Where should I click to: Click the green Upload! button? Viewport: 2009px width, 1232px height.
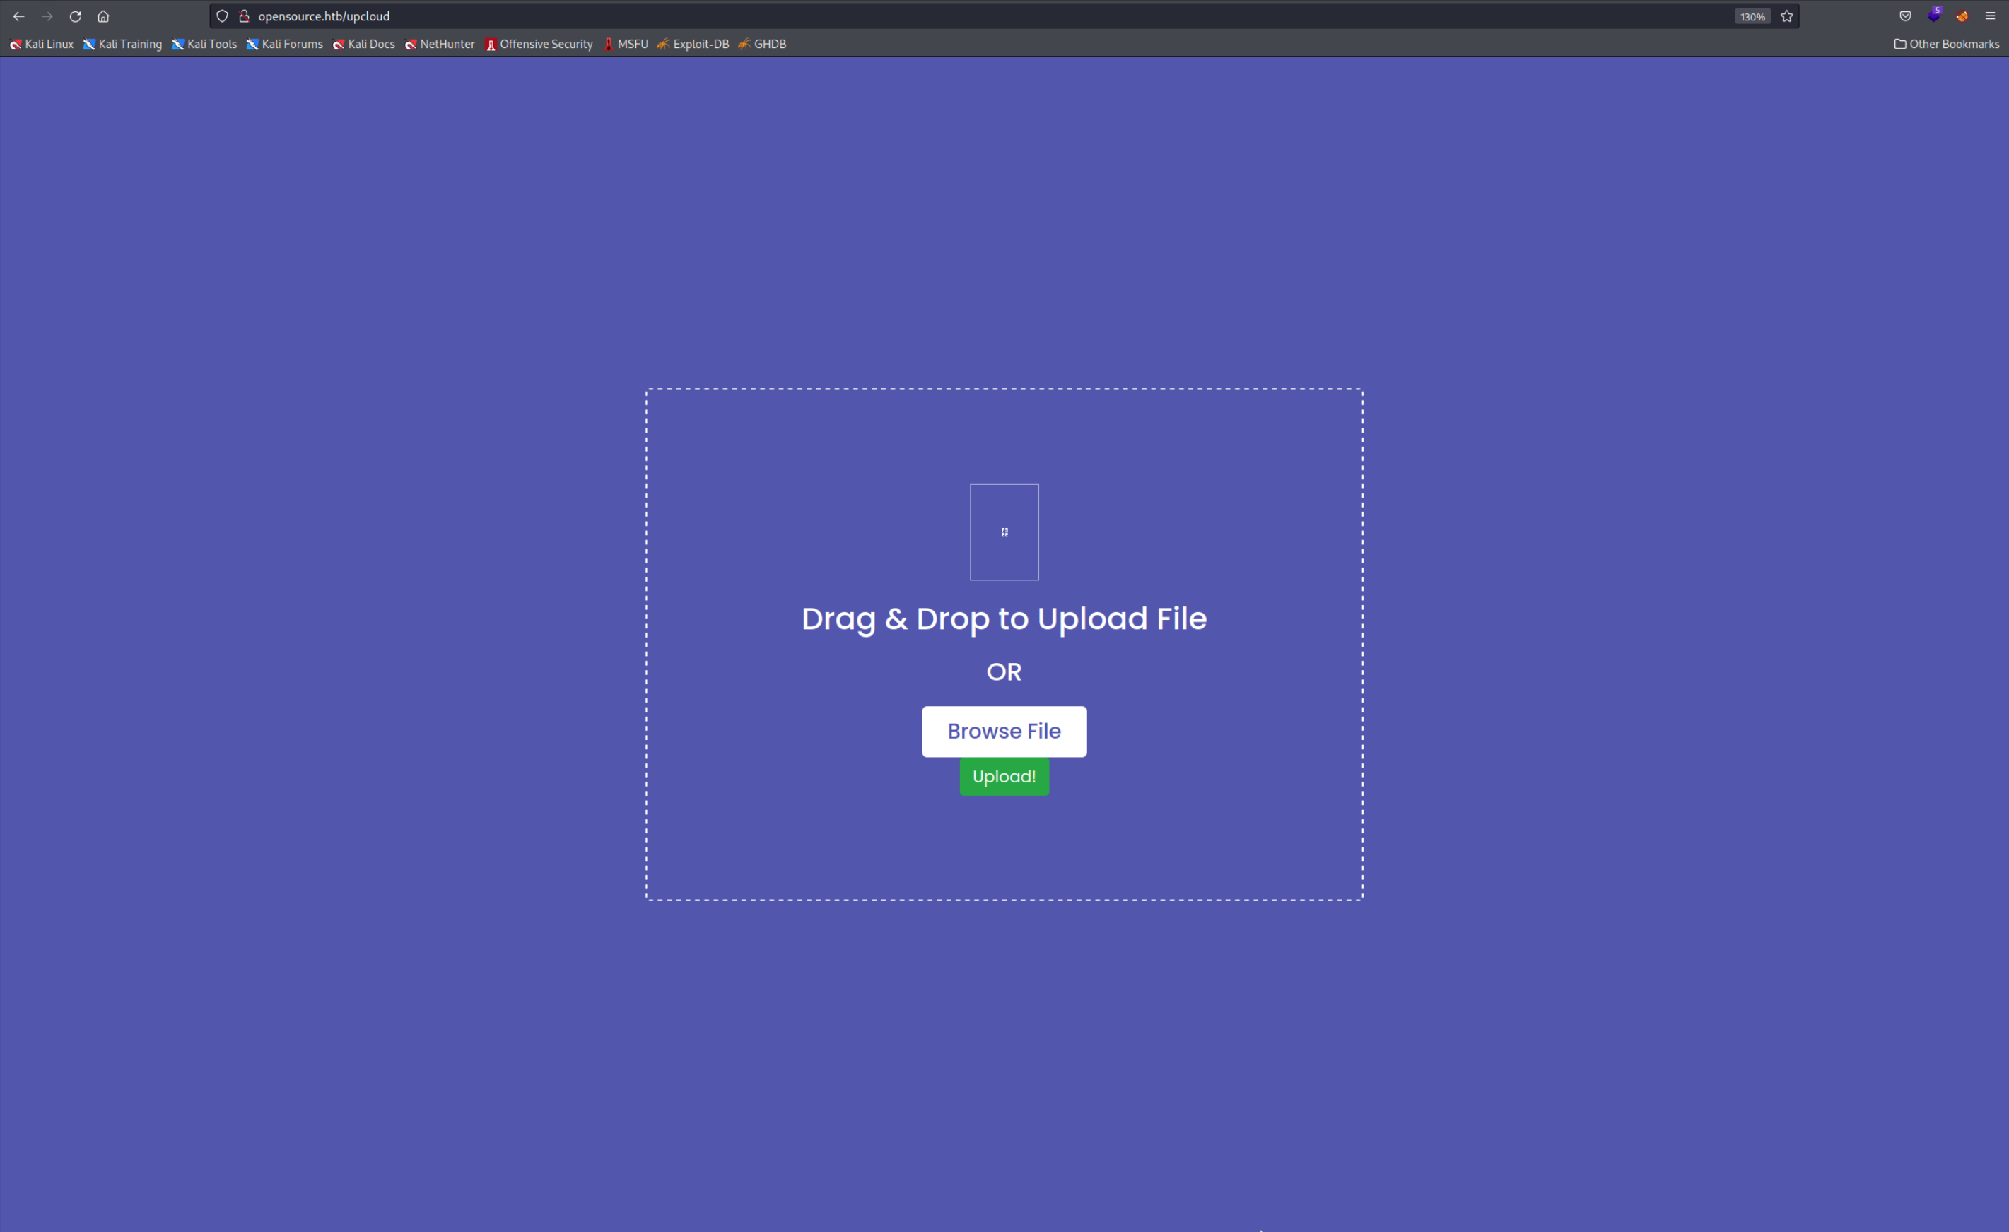coord(1004,776)
